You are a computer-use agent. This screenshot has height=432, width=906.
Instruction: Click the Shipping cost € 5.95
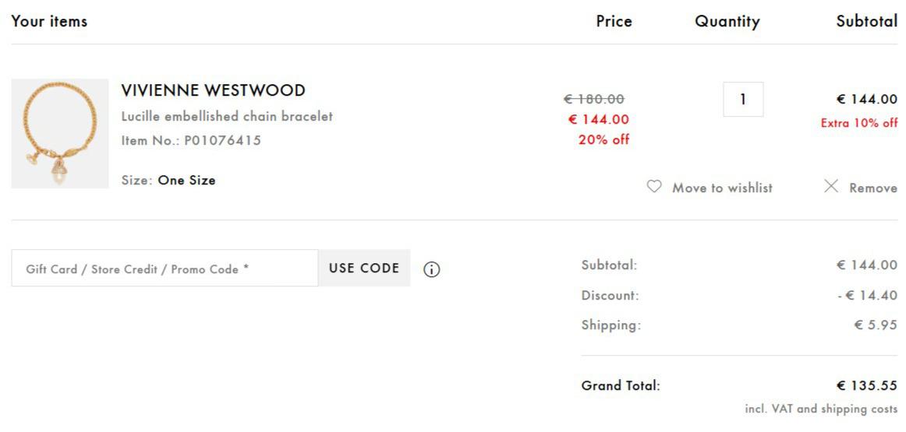pos(875,325)
